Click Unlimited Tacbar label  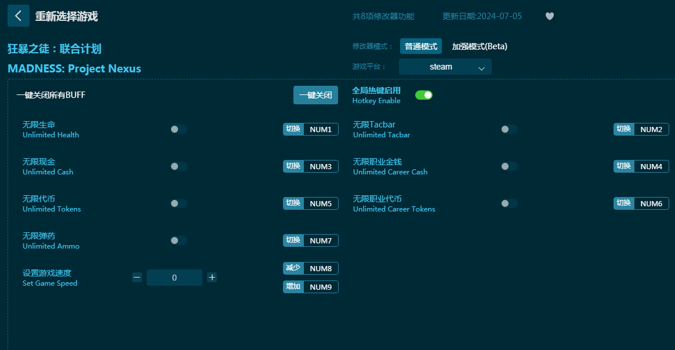382,134
